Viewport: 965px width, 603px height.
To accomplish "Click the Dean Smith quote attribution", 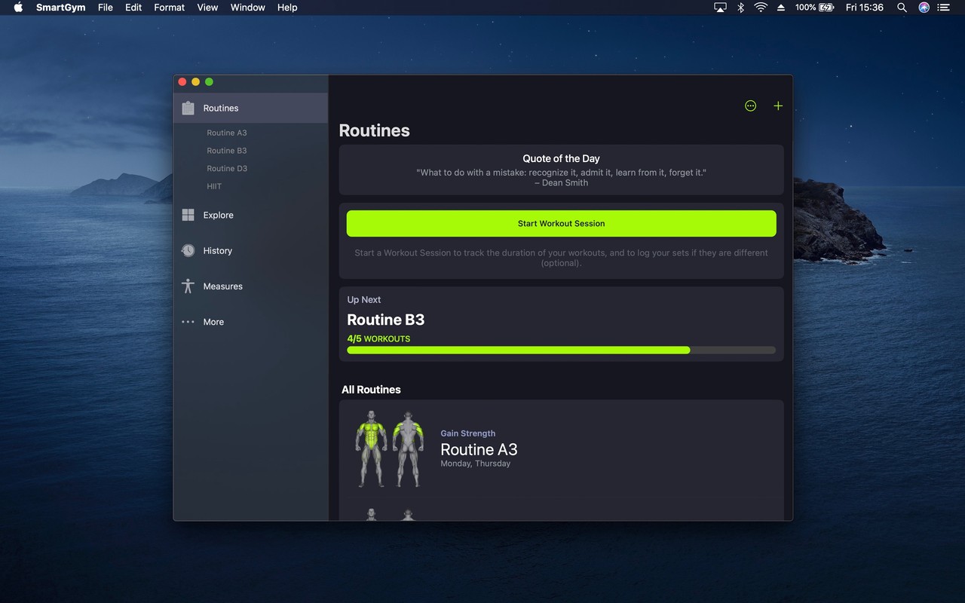I will click(561, 182).
